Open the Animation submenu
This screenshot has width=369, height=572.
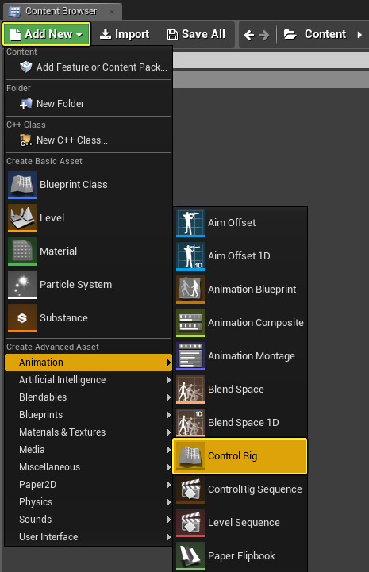[x=88, y=363]
